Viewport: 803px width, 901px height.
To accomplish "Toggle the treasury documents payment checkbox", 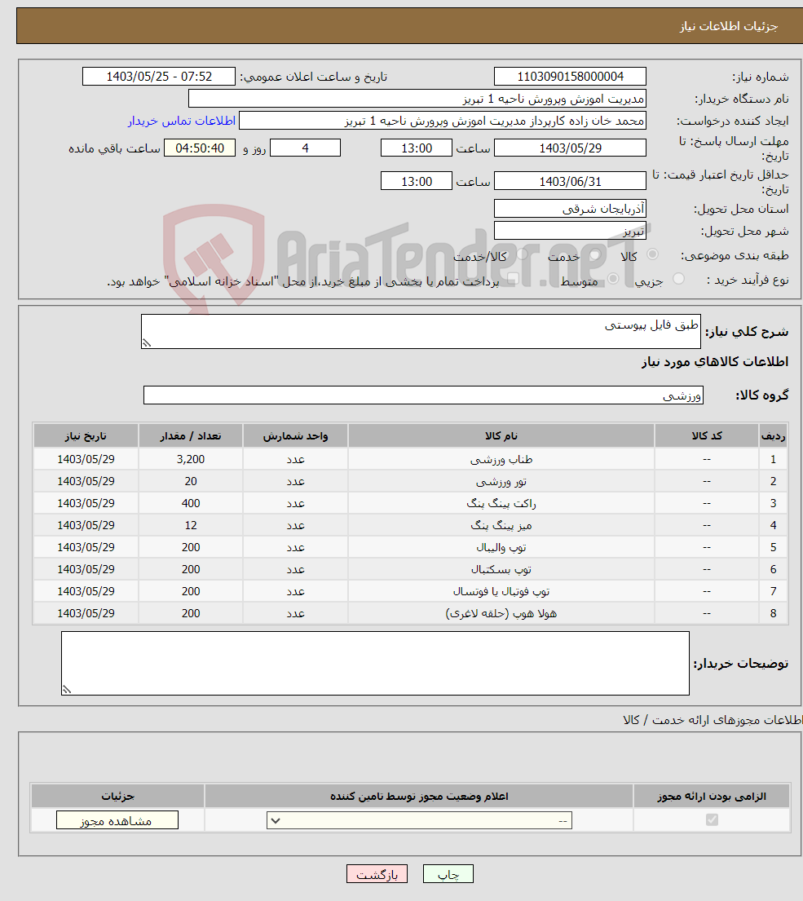I will click(514, 279).
